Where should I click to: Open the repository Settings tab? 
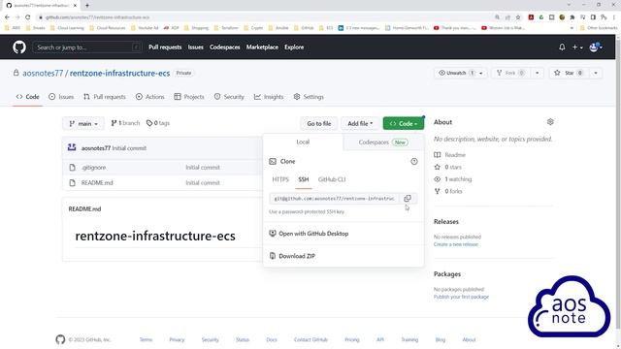click(309, 97)
